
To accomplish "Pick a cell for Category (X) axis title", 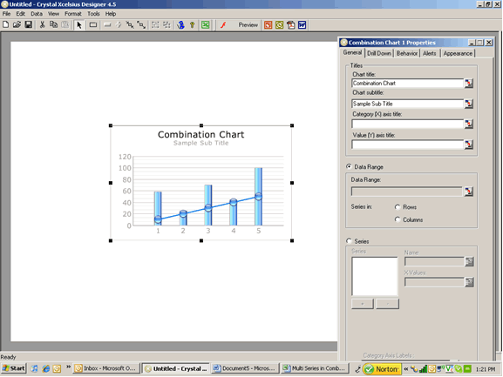I will pyautogui.click(x=469, y=124).
